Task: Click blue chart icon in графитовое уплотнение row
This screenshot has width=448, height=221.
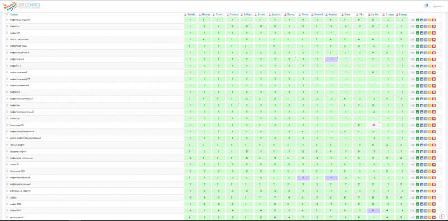Action: (x=422, y=158)
